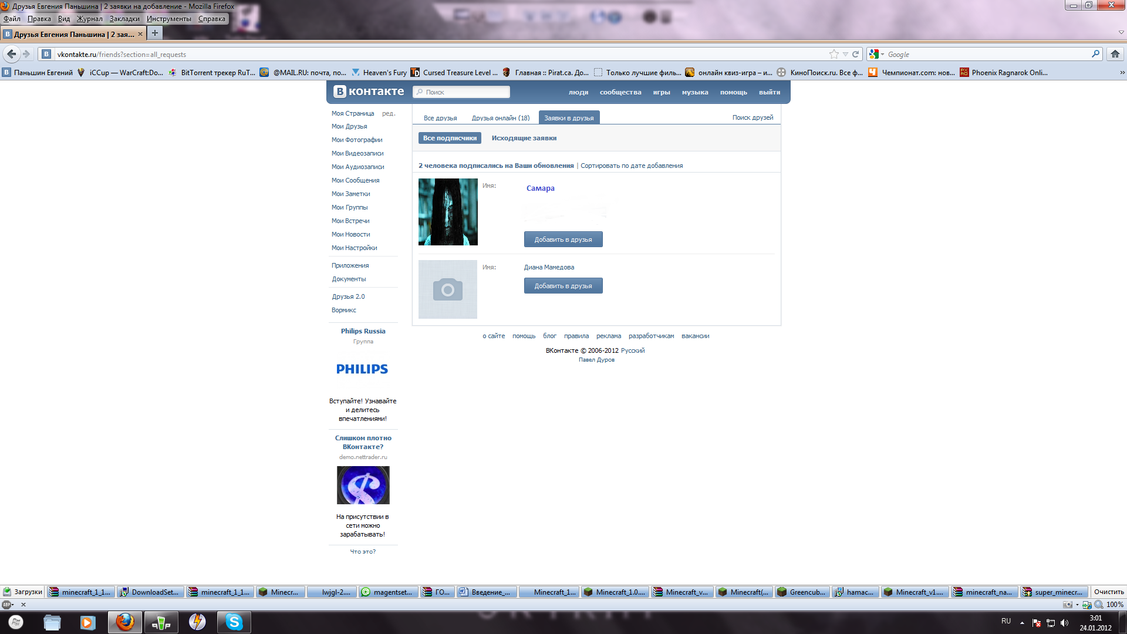Add Диана Мамедова to friends
The width and height of the screenshot is (1127, 634).
pos(563,286)
